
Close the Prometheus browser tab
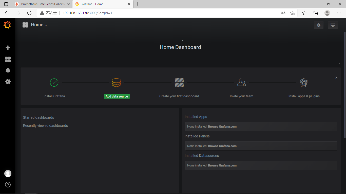[x=68, y=4]
